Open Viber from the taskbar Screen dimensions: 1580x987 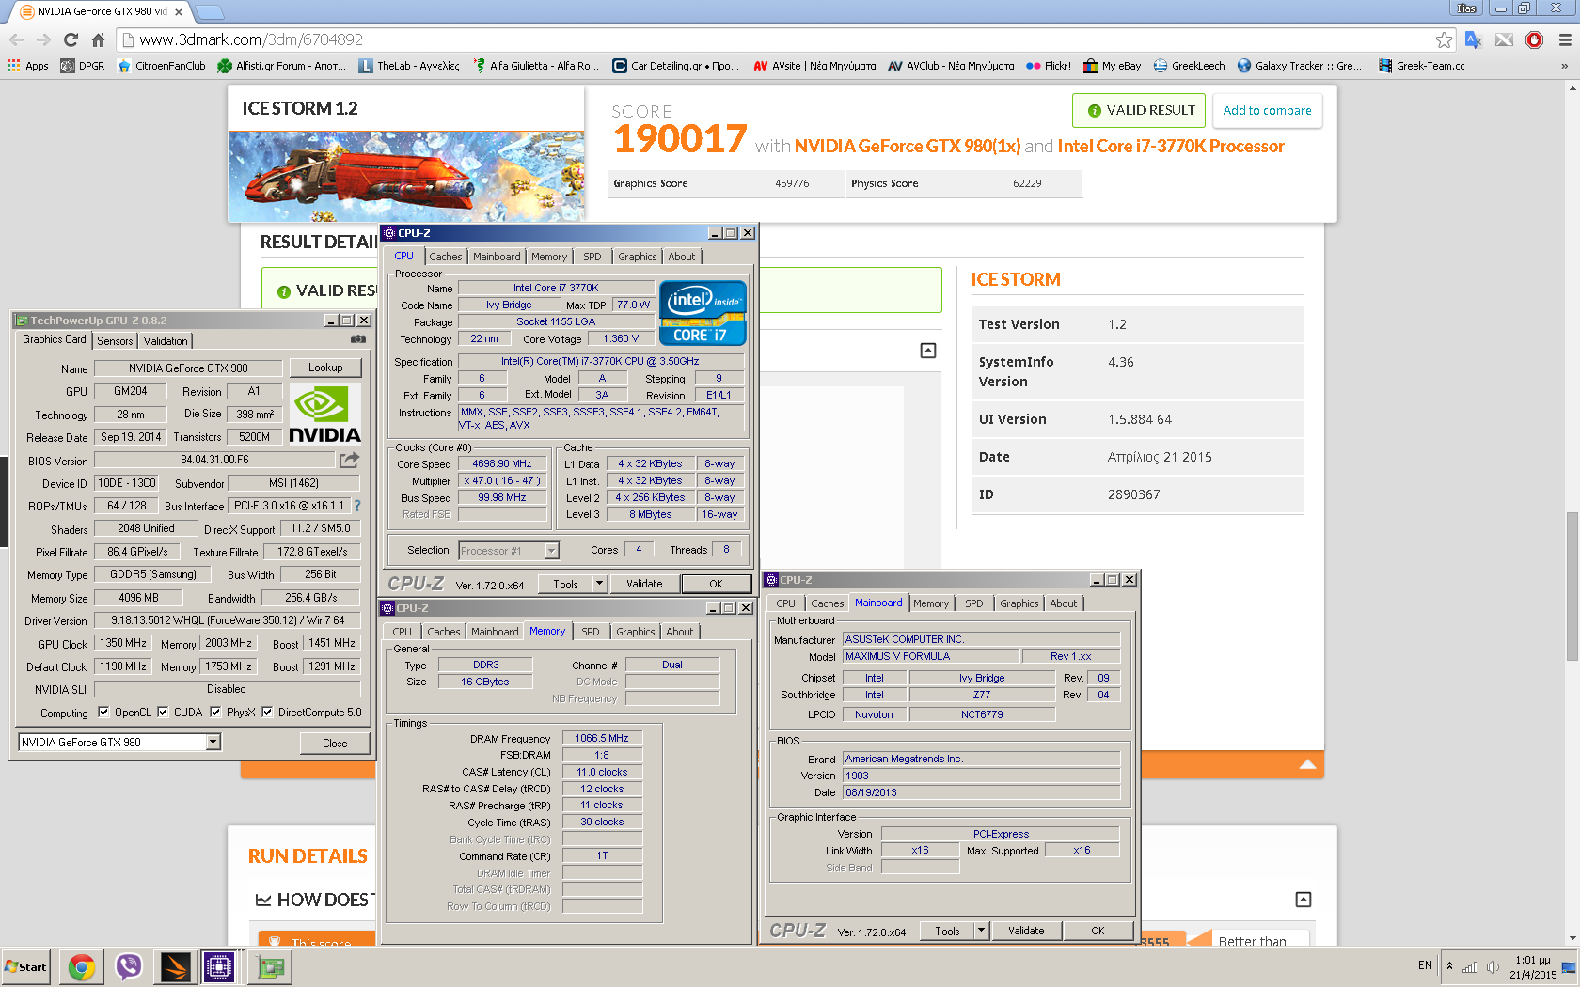coord(128,966)
